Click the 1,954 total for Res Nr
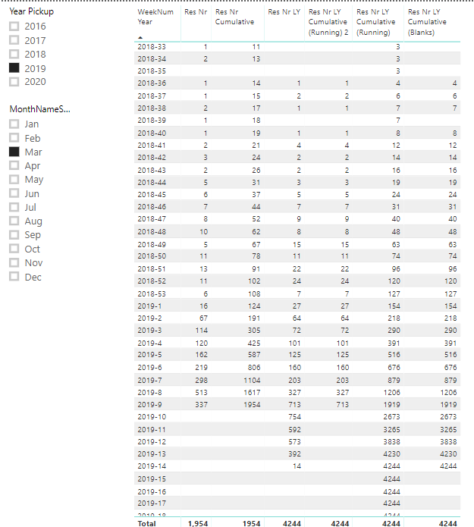474x527 pixels. click(x=198, y=523)
